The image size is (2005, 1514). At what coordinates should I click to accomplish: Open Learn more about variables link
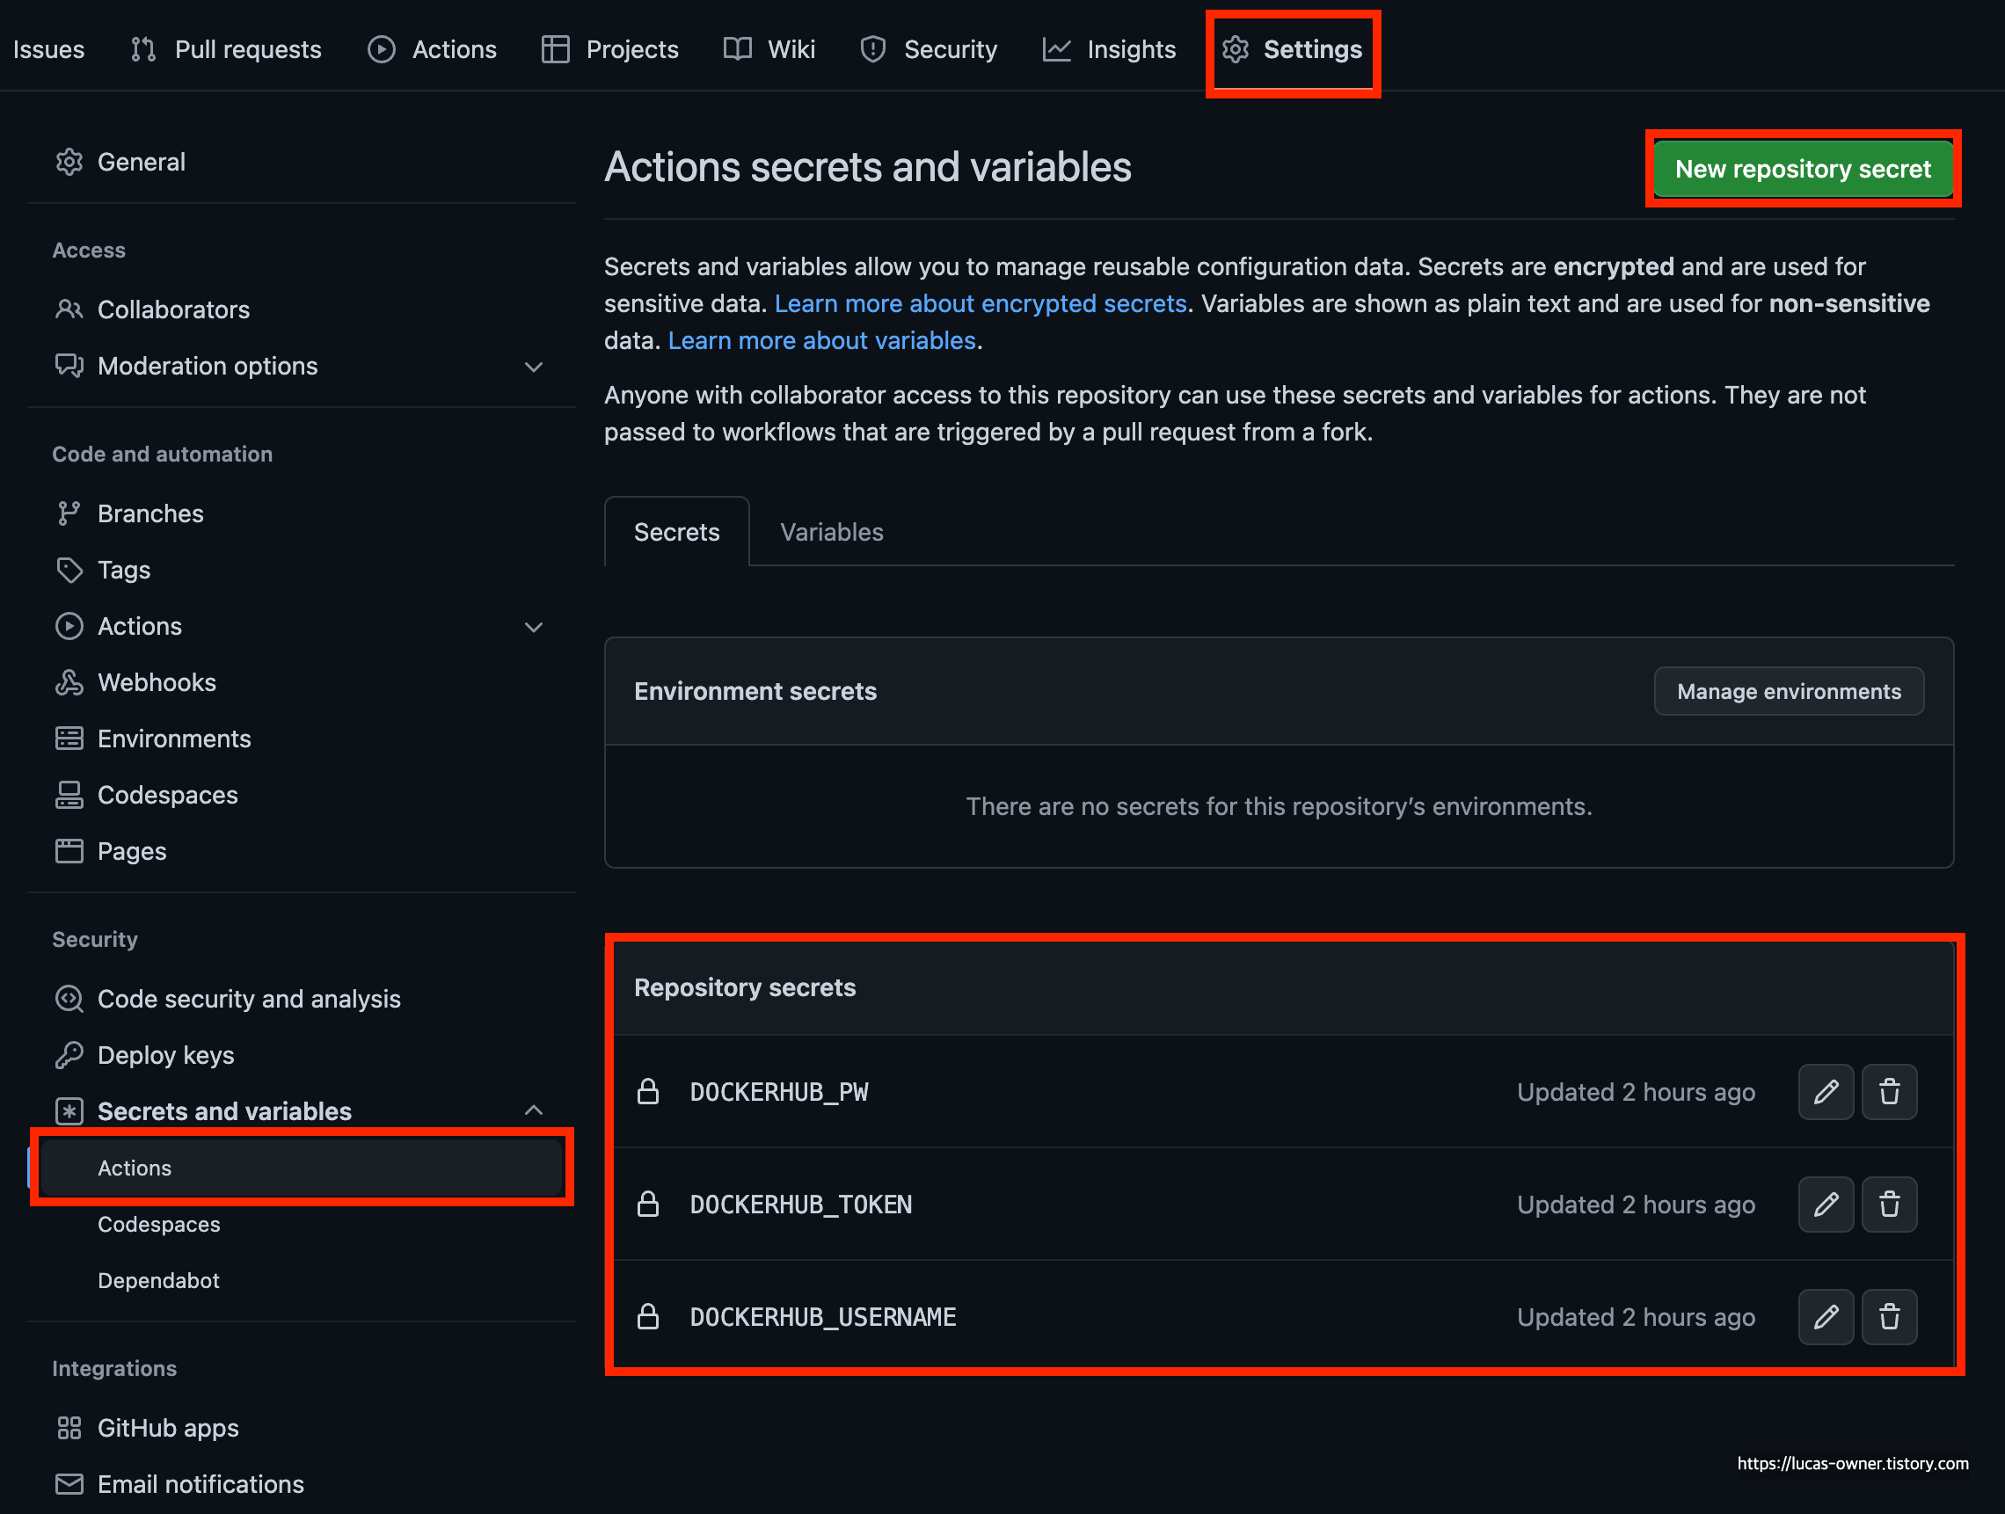pyautogui.click(x=821, y=340)
